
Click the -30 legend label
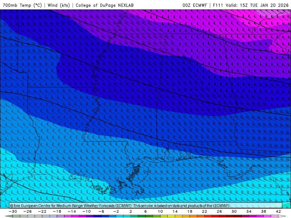point(13,211)
